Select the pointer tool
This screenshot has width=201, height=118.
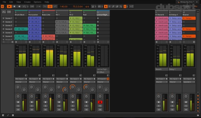pyautogui.click(x=106, y=6)
